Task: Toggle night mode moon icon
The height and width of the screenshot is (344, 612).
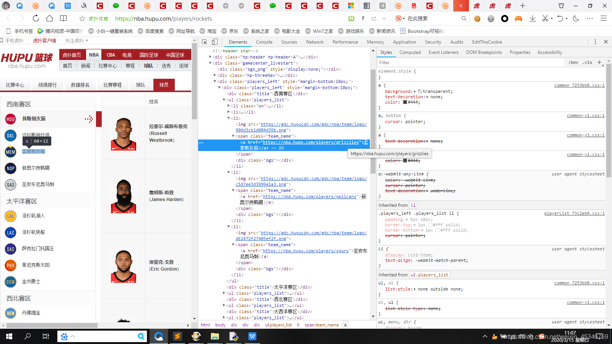Action: [576, 18]
